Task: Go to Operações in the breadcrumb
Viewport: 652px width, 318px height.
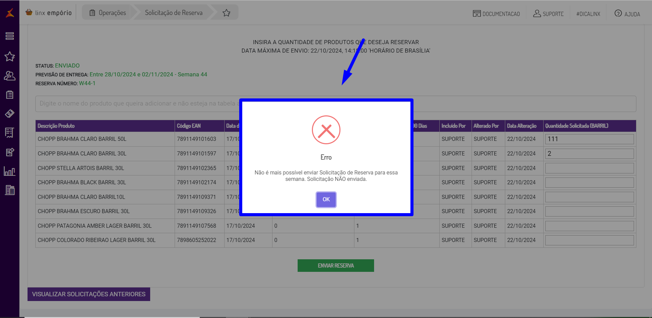Action: point(108,13)
